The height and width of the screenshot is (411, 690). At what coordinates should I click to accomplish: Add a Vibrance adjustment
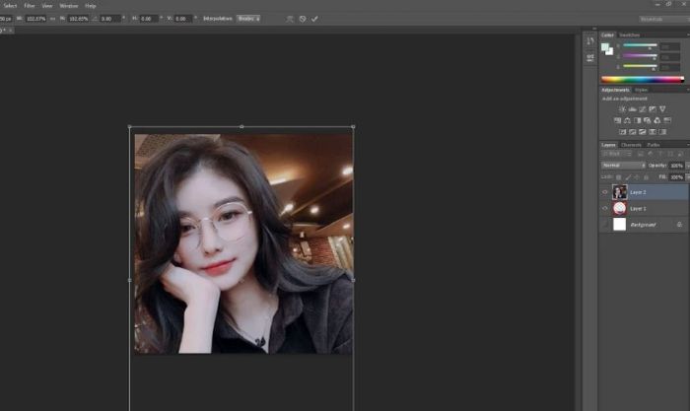662,109
